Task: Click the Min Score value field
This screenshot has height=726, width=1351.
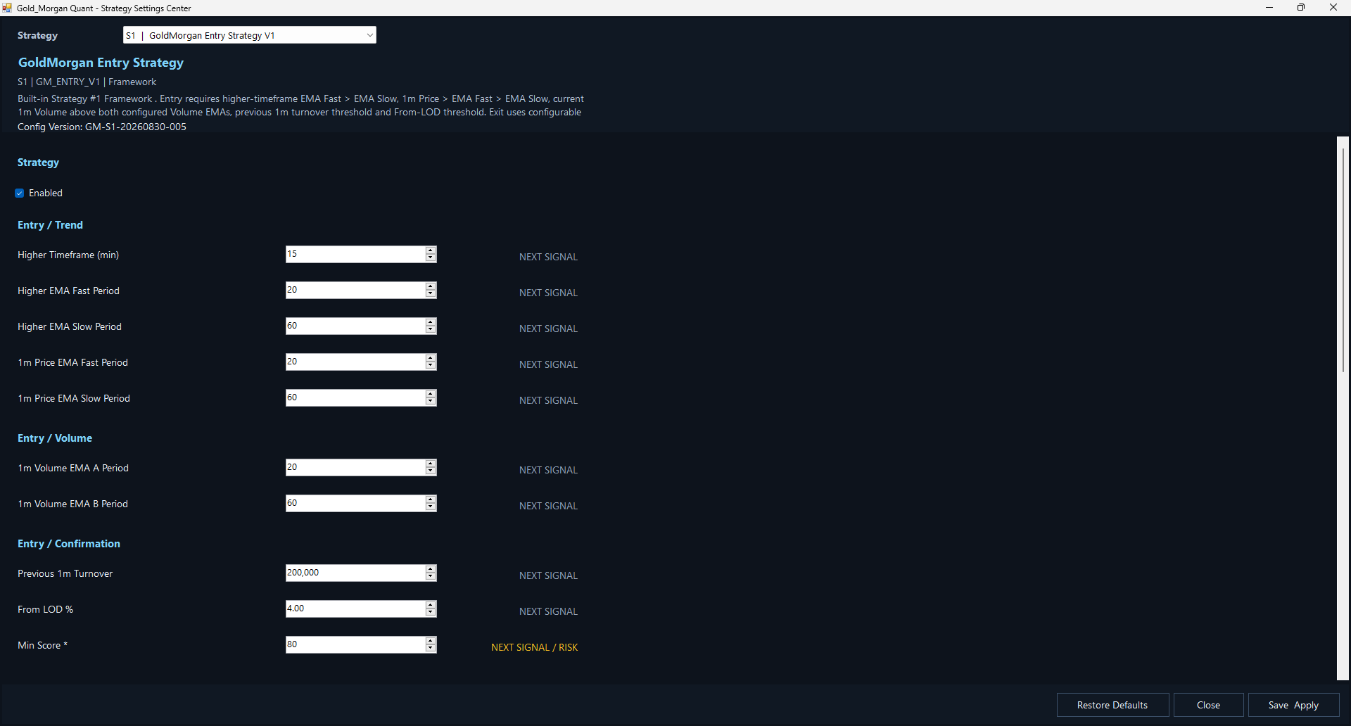Action: pos(355,644)
